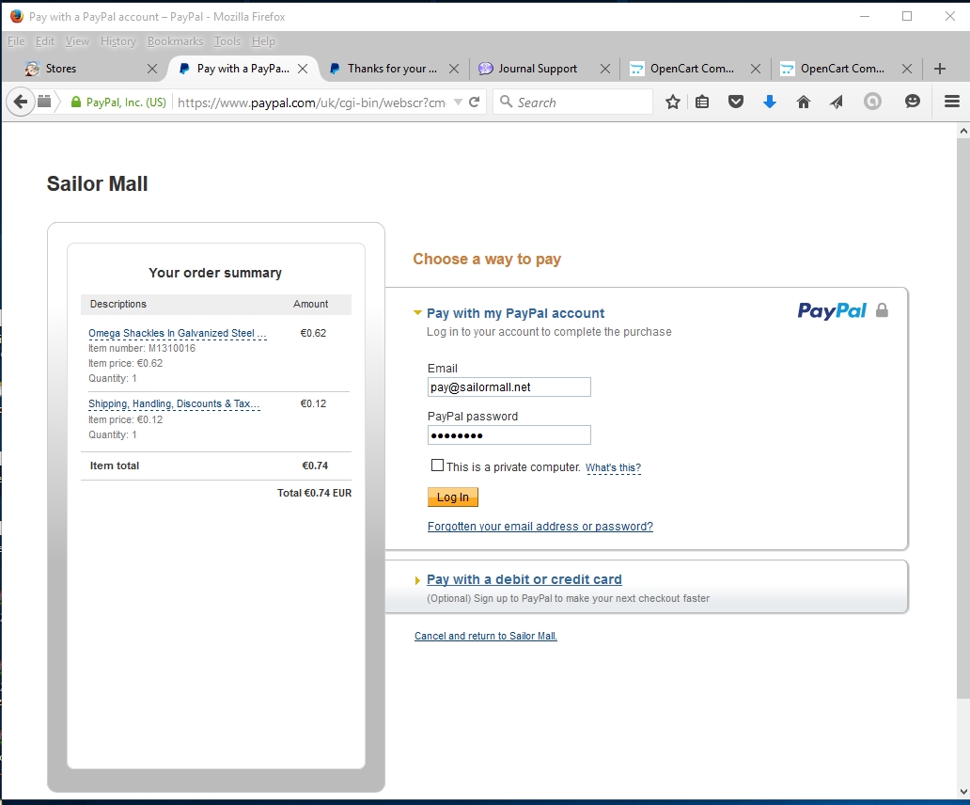Show bookmarks list icon in toolbar
Screen dimensions: 970x805
click(702, 103)
